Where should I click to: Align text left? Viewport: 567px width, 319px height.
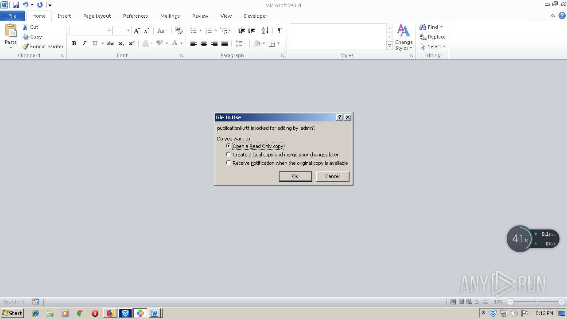click(x=194, y=43)
